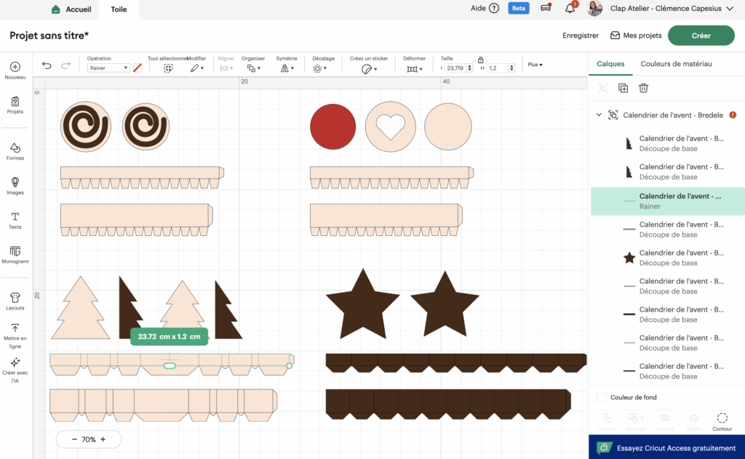The image size is (745, 459).
Task: Open the Monogramme tool
Action: [15, 254]
